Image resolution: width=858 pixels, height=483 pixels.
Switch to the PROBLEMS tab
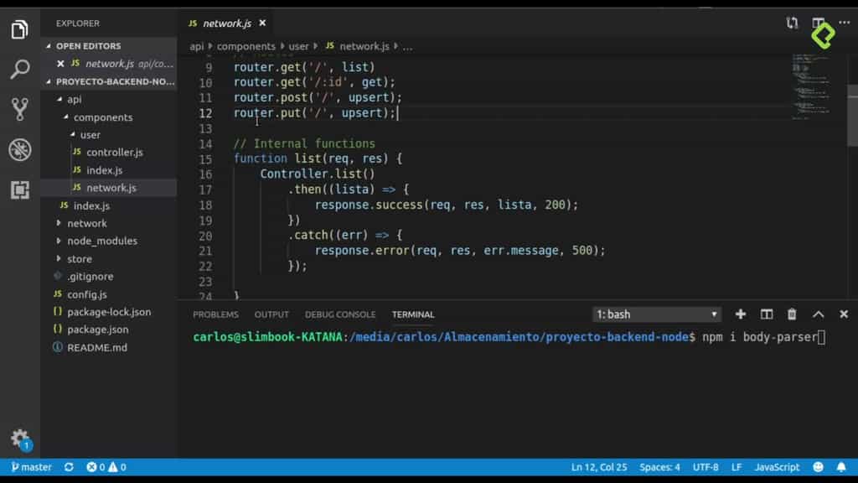(215, 314)
